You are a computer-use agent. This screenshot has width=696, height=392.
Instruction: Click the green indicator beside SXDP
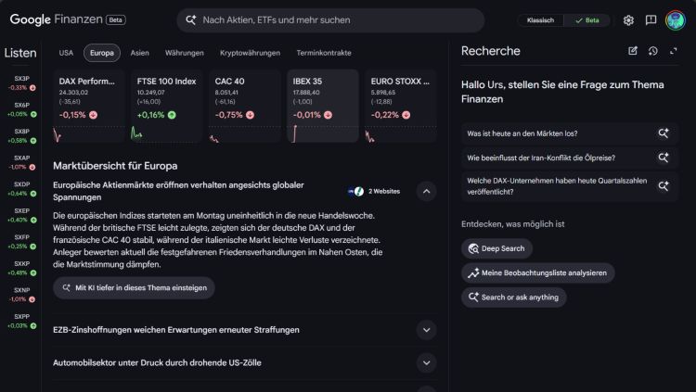[33, 194]
